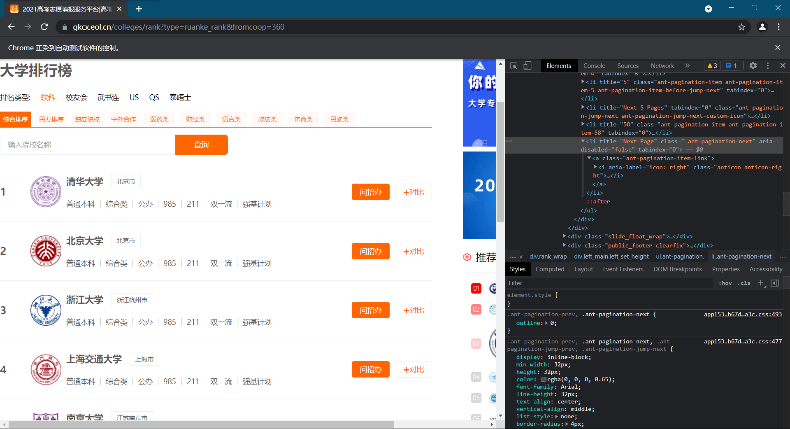
Task: Select ul.ant-pagination in breadcrumb
Action: [680, 256]
